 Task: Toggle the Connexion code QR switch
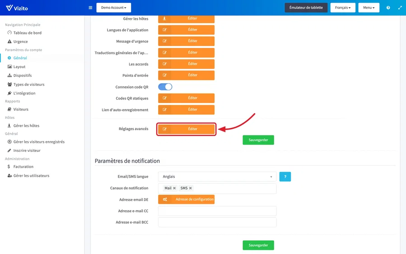165,87
